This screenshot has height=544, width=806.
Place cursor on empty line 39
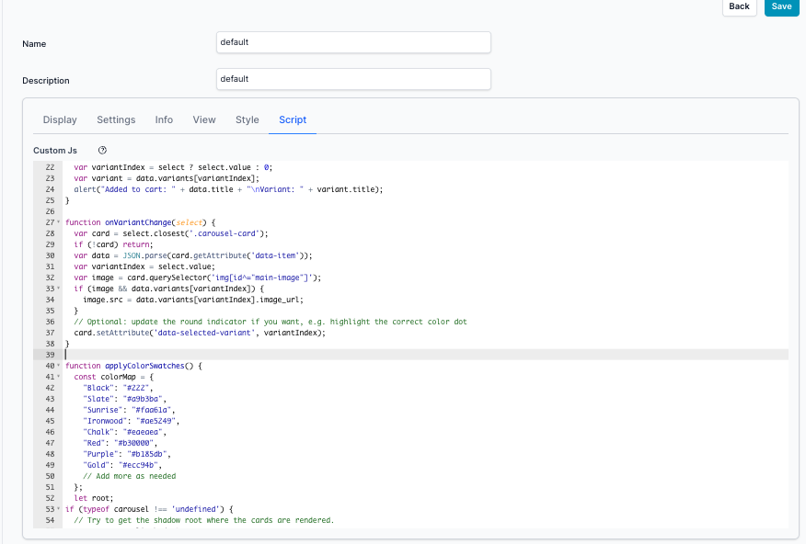coord(426,355)
